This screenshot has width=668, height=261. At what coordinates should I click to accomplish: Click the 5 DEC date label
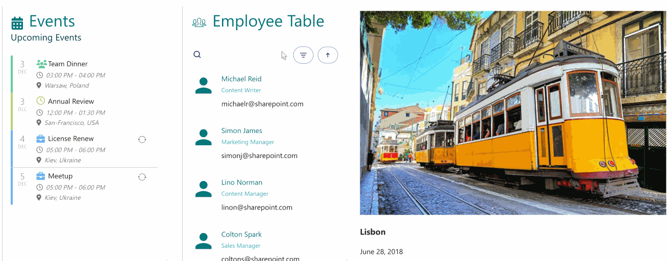point(22,179)
